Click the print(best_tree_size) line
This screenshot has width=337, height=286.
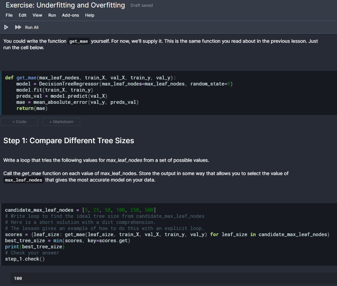(x=35, y=247)
